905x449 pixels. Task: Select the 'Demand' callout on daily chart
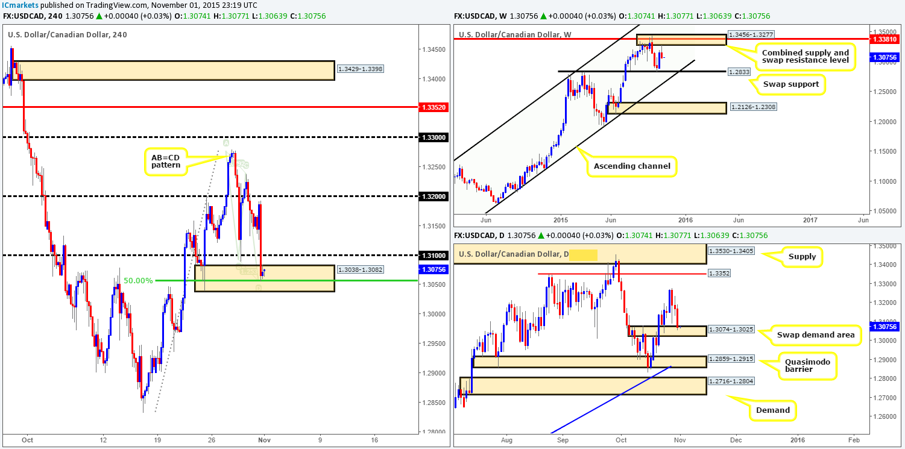coord(773,410)
